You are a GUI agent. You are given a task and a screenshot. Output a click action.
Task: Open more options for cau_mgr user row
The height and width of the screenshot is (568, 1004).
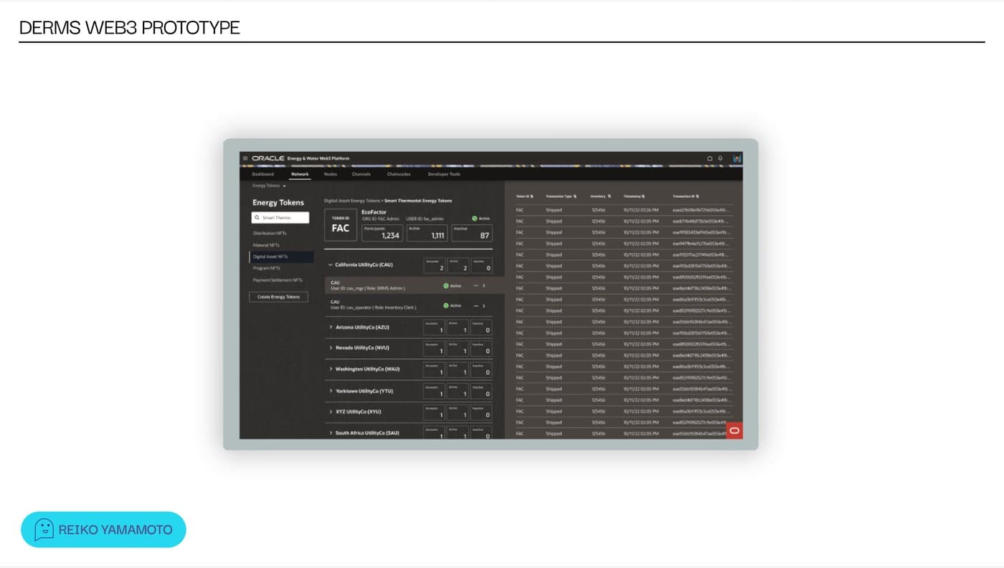[475, 286]
